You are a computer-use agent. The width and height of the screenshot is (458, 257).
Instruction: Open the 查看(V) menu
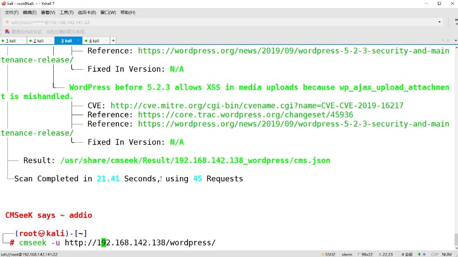pos(48,12)
